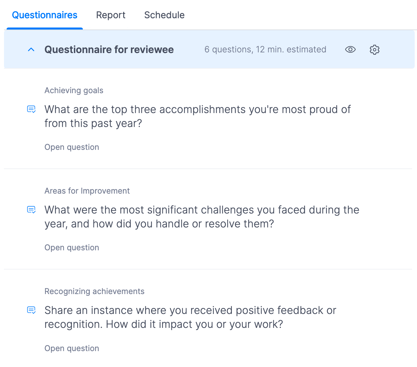417x367 pixels.
Task: Select the Questionnaires tab
Action: tap(44, 15)
